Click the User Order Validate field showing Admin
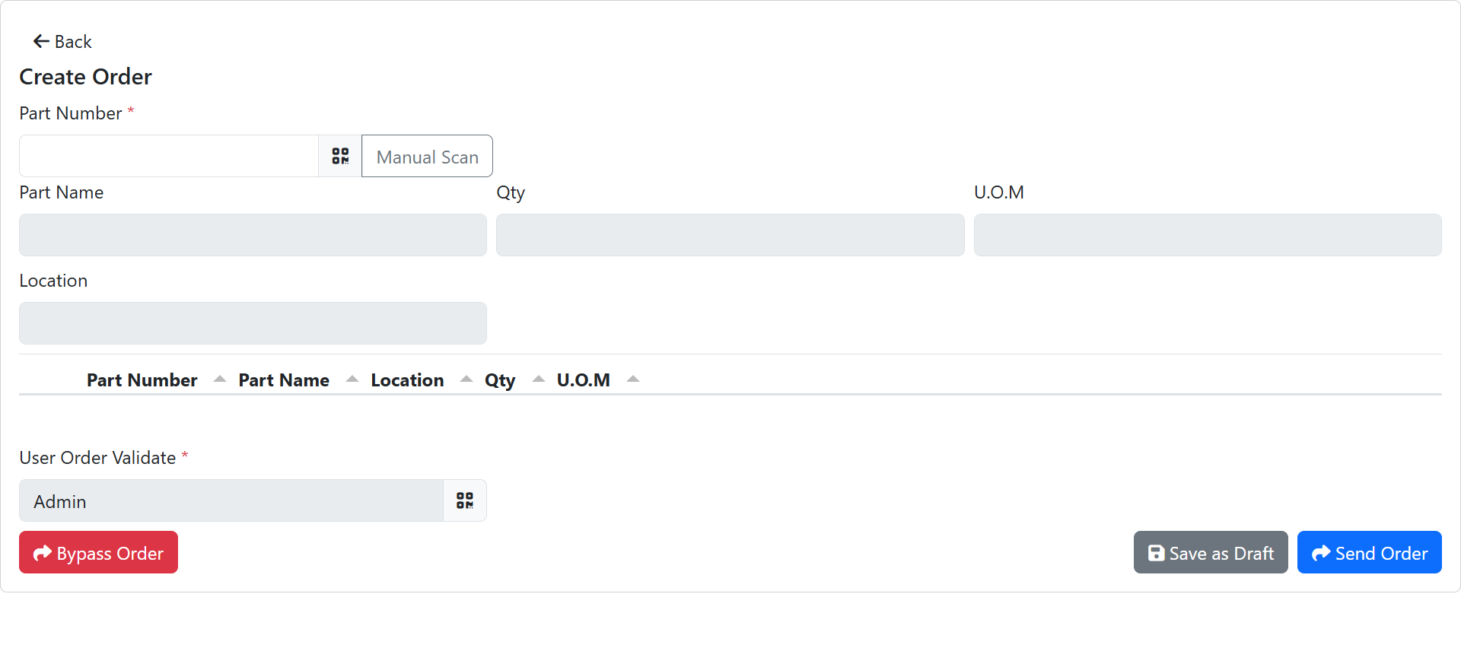Image resolution: width=1461 pixels, height=667 pixels. point(231,500)
